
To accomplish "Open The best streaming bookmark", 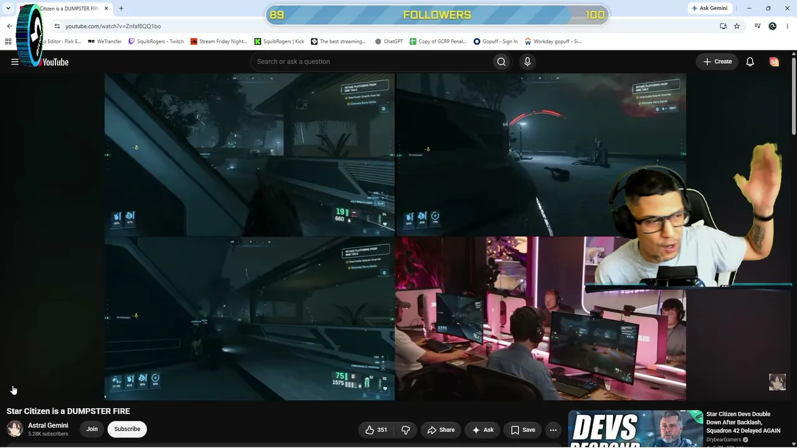I will tap(338, 42).
